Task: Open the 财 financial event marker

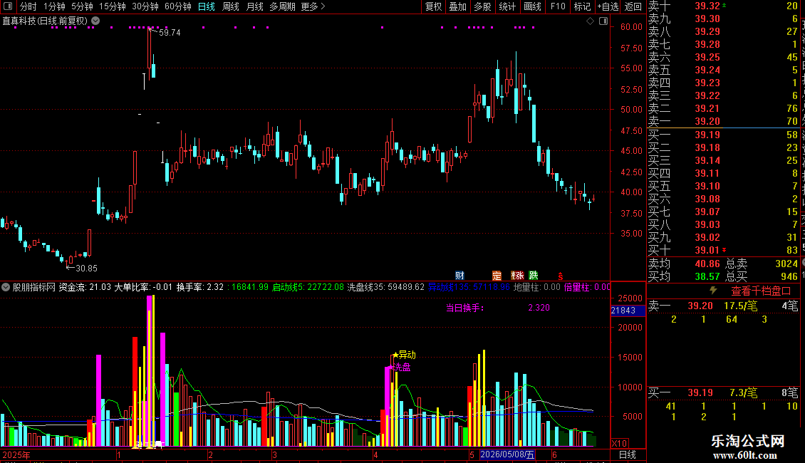Action: (x=459, y=276)
